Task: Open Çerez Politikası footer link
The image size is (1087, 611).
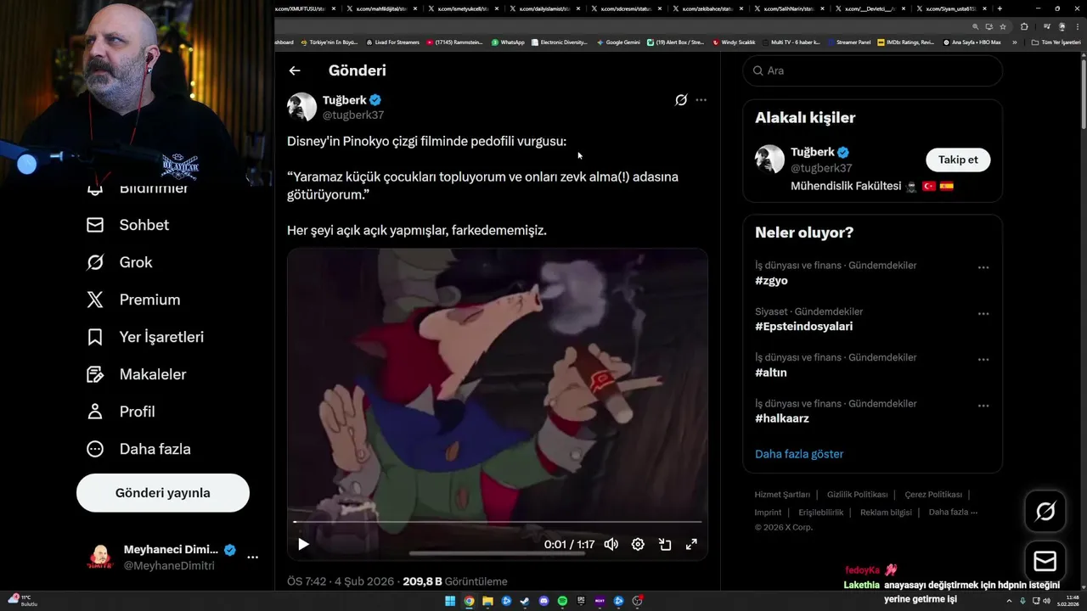Action: pyautogui.click(x=933, y=495)
